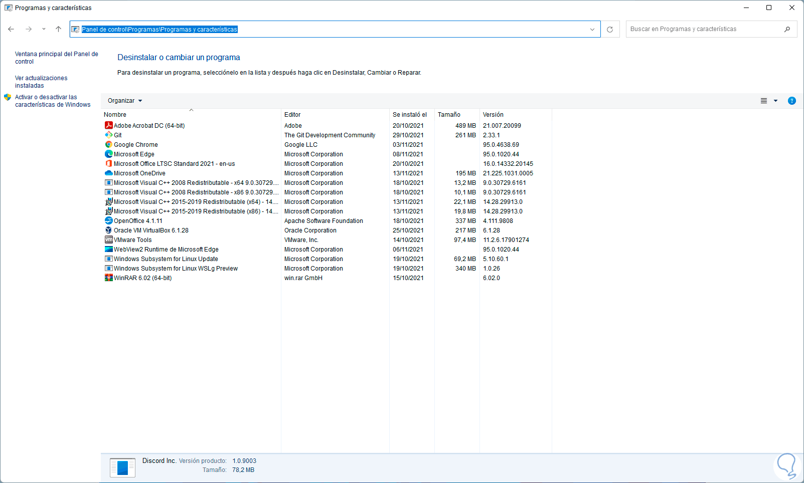Select the OpenOffice 4.1.11 program name
The width and height of the screenshot is (804, 483).
click(138, 221)
